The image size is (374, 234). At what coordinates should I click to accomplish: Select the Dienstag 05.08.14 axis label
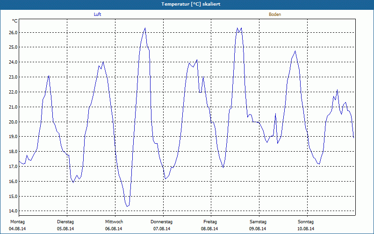click(x=65, y=225)
